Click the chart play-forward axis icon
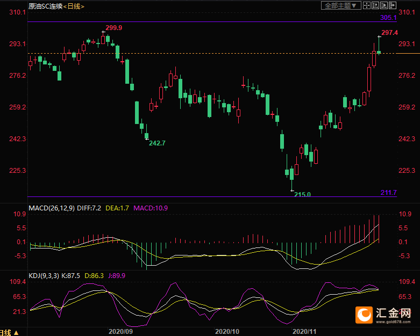 [384, 5]
